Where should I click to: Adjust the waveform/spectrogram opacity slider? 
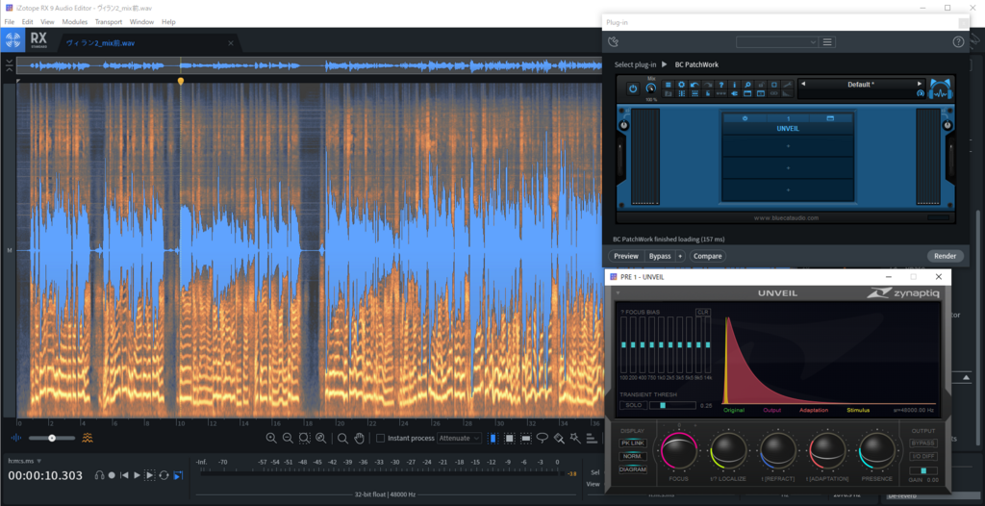coord(52,438)
